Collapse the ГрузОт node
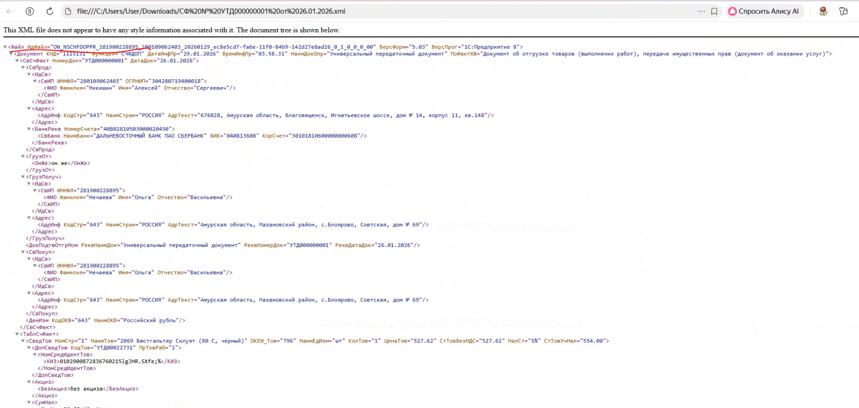The image size is (859, 408). 23,157
